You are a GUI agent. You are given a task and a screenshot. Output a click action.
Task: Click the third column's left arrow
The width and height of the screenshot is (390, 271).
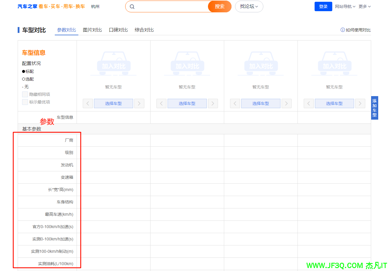[235, 103]
